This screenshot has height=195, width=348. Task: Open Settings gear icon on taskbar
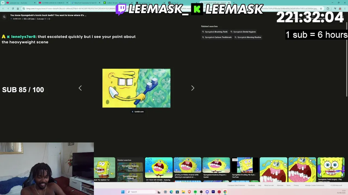[165, 192]
